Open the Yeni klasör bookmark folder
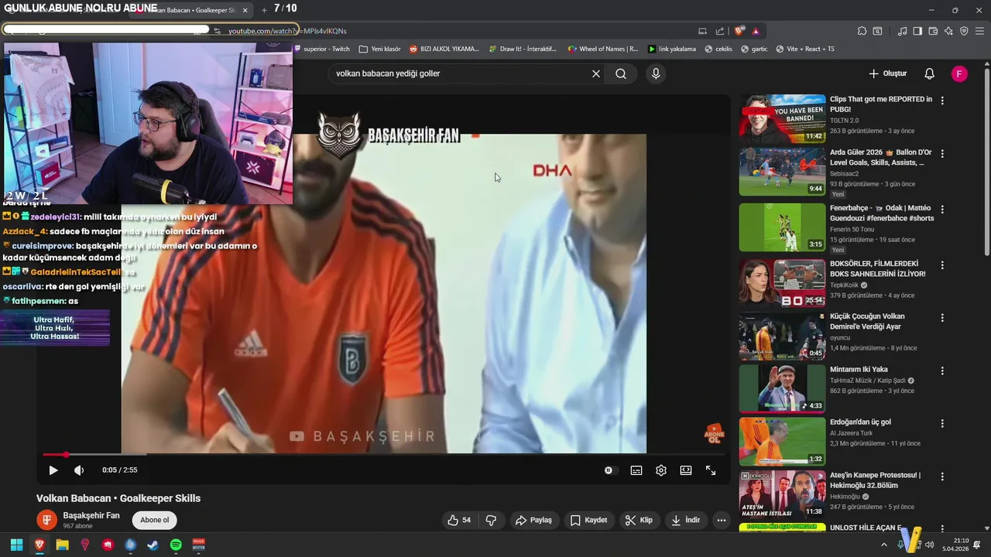Image resolution: width=991 pixels, height=557 pixels. point(380,49)
